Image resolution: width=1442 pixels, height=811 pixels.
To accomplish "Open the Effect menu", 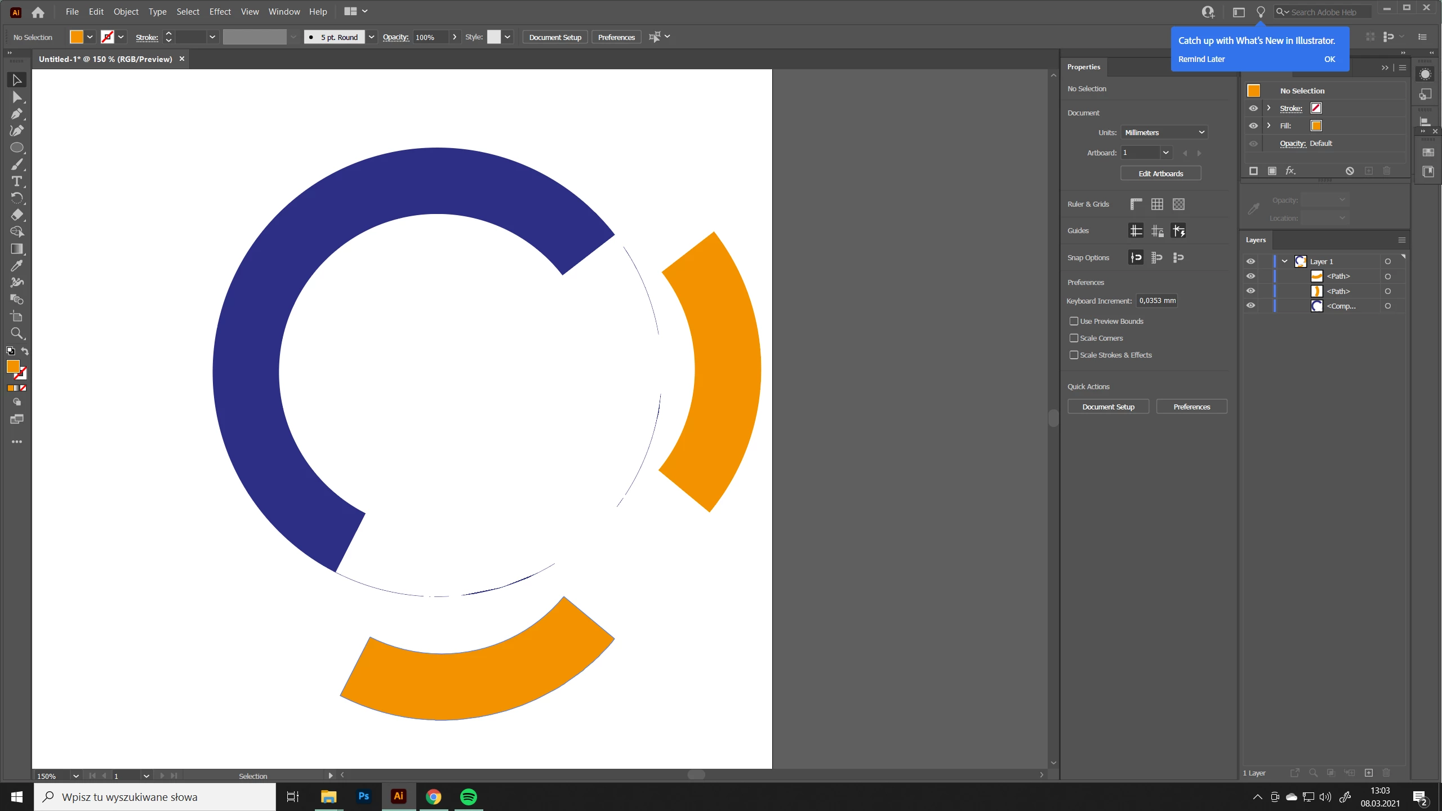I will 220,11.
